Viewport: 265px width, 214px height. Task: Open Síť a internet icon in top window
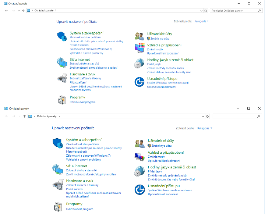(x=62, y=63)
